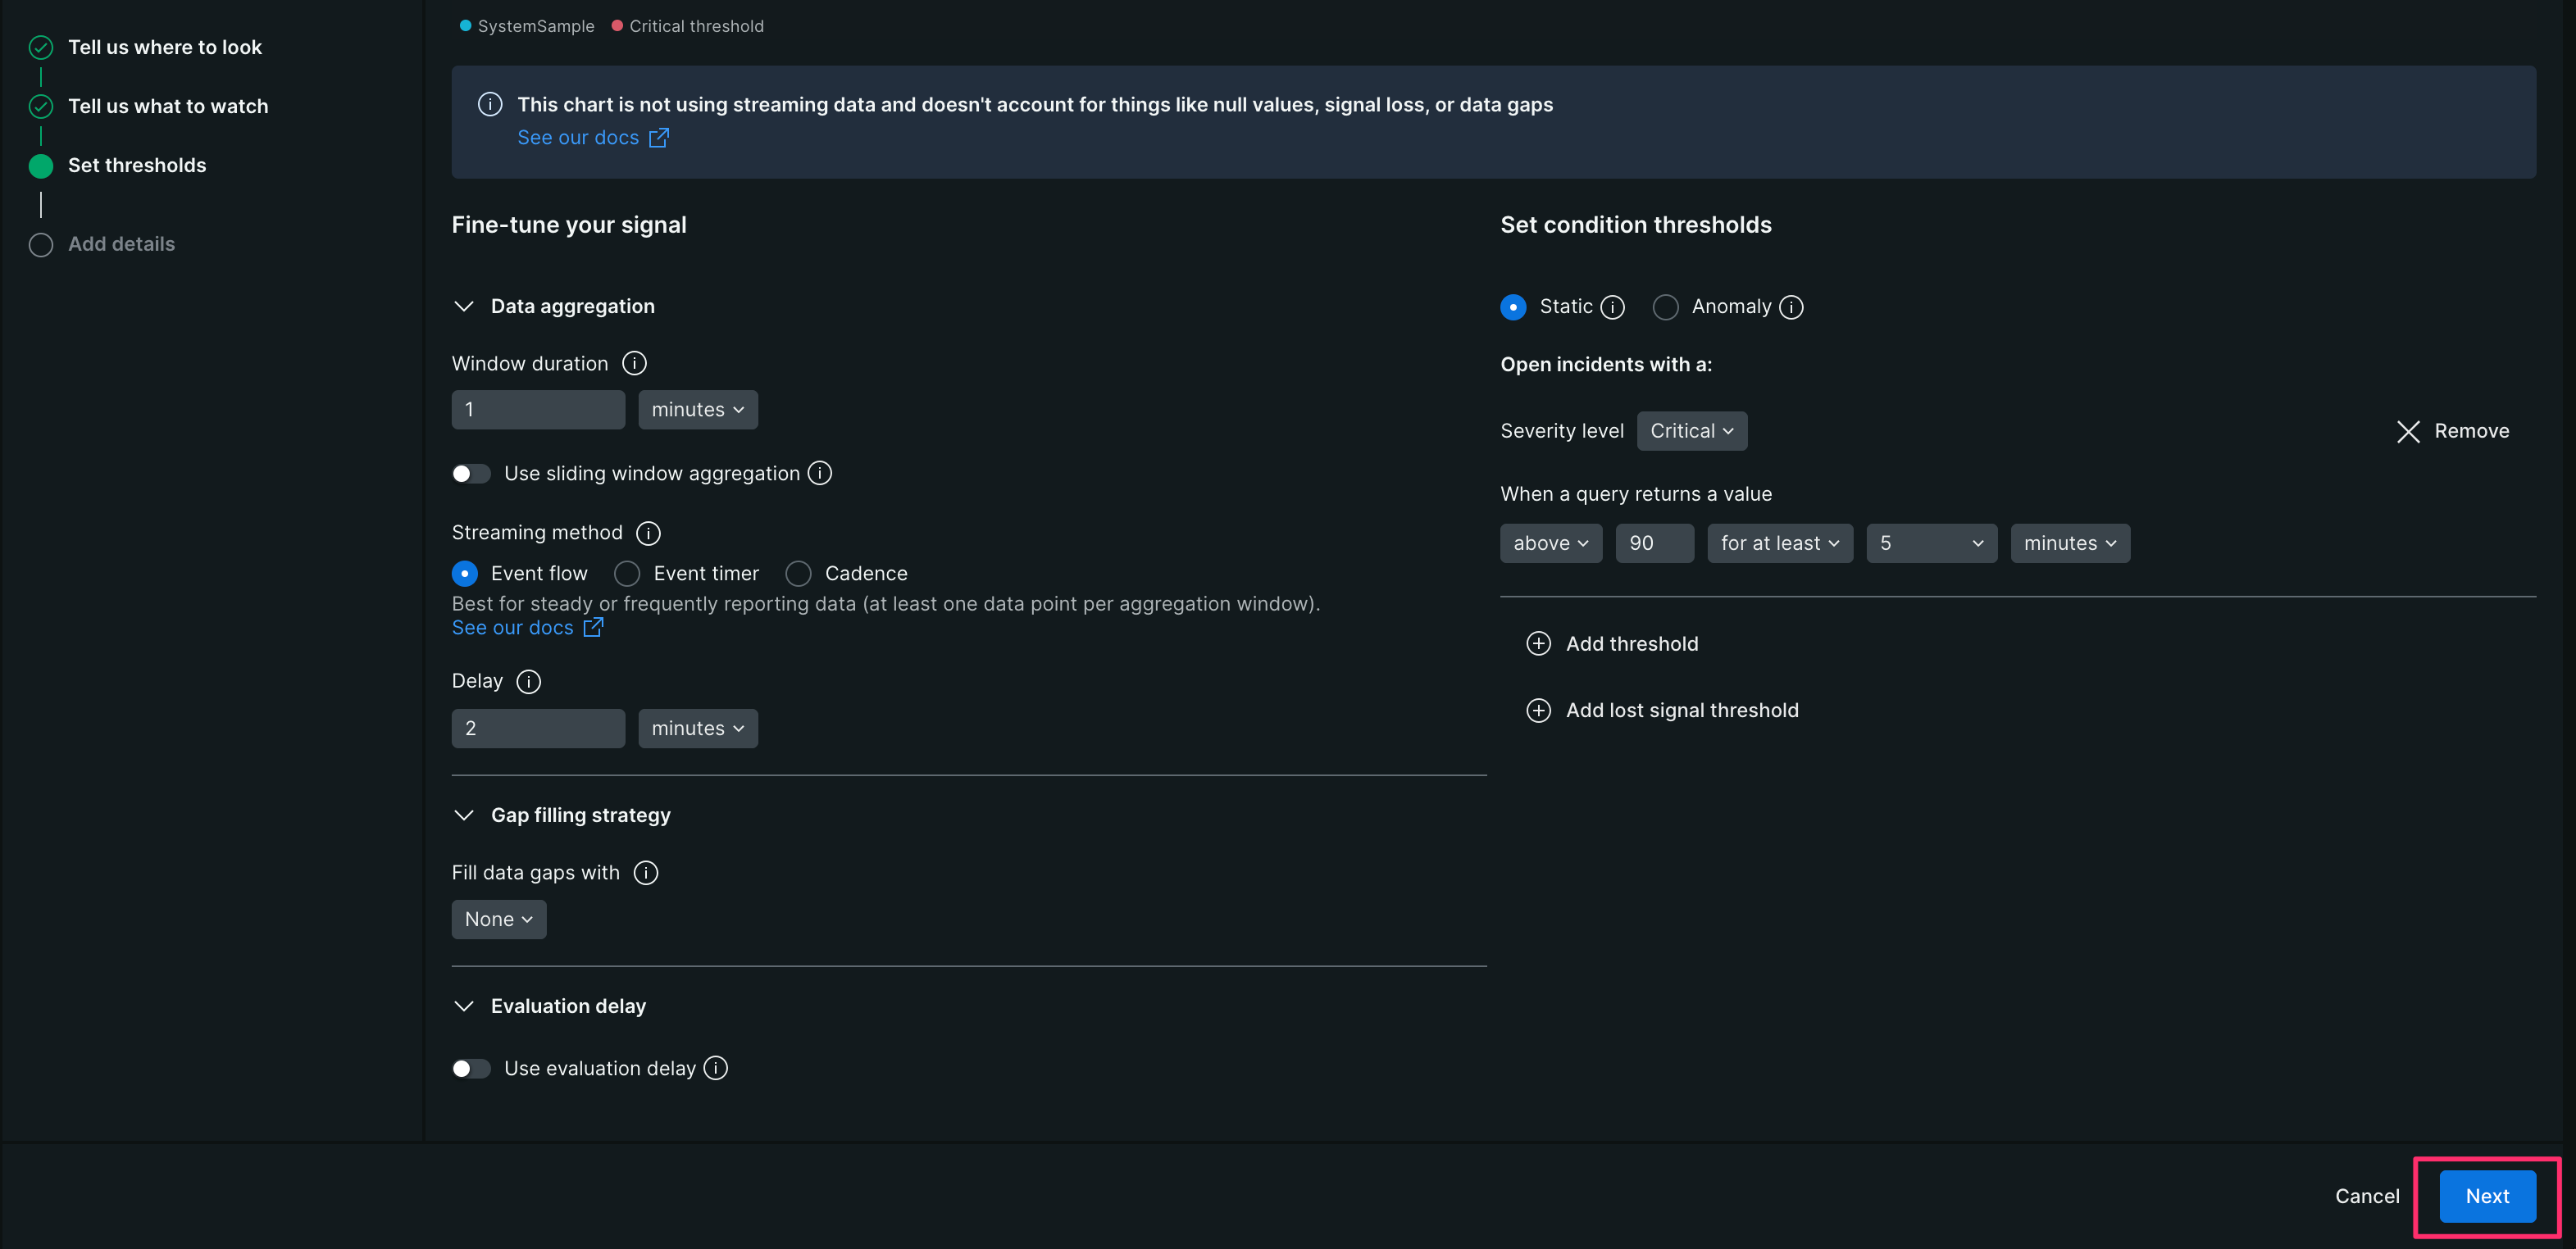Open the Window duration info tooltip

pos(634,363)
